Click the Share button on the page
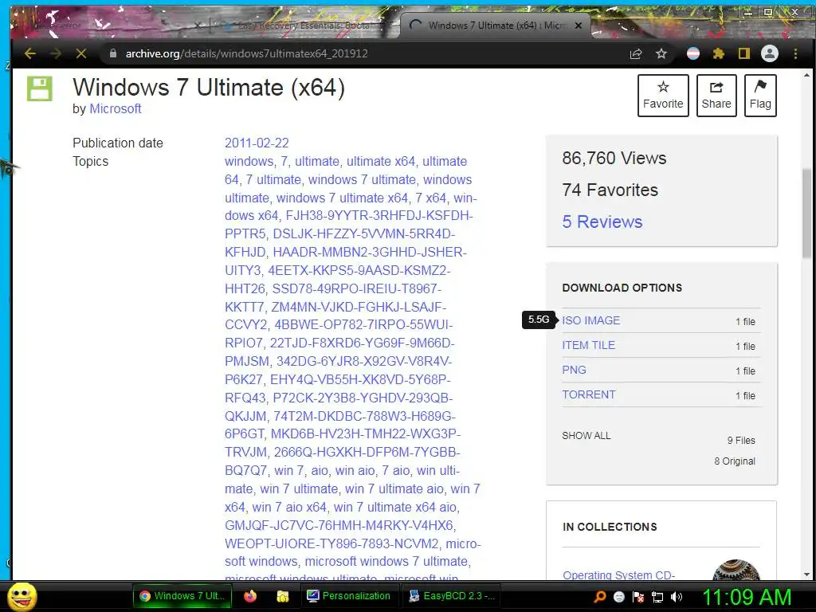This screenshot has width=816, height=612. point(716,96)
